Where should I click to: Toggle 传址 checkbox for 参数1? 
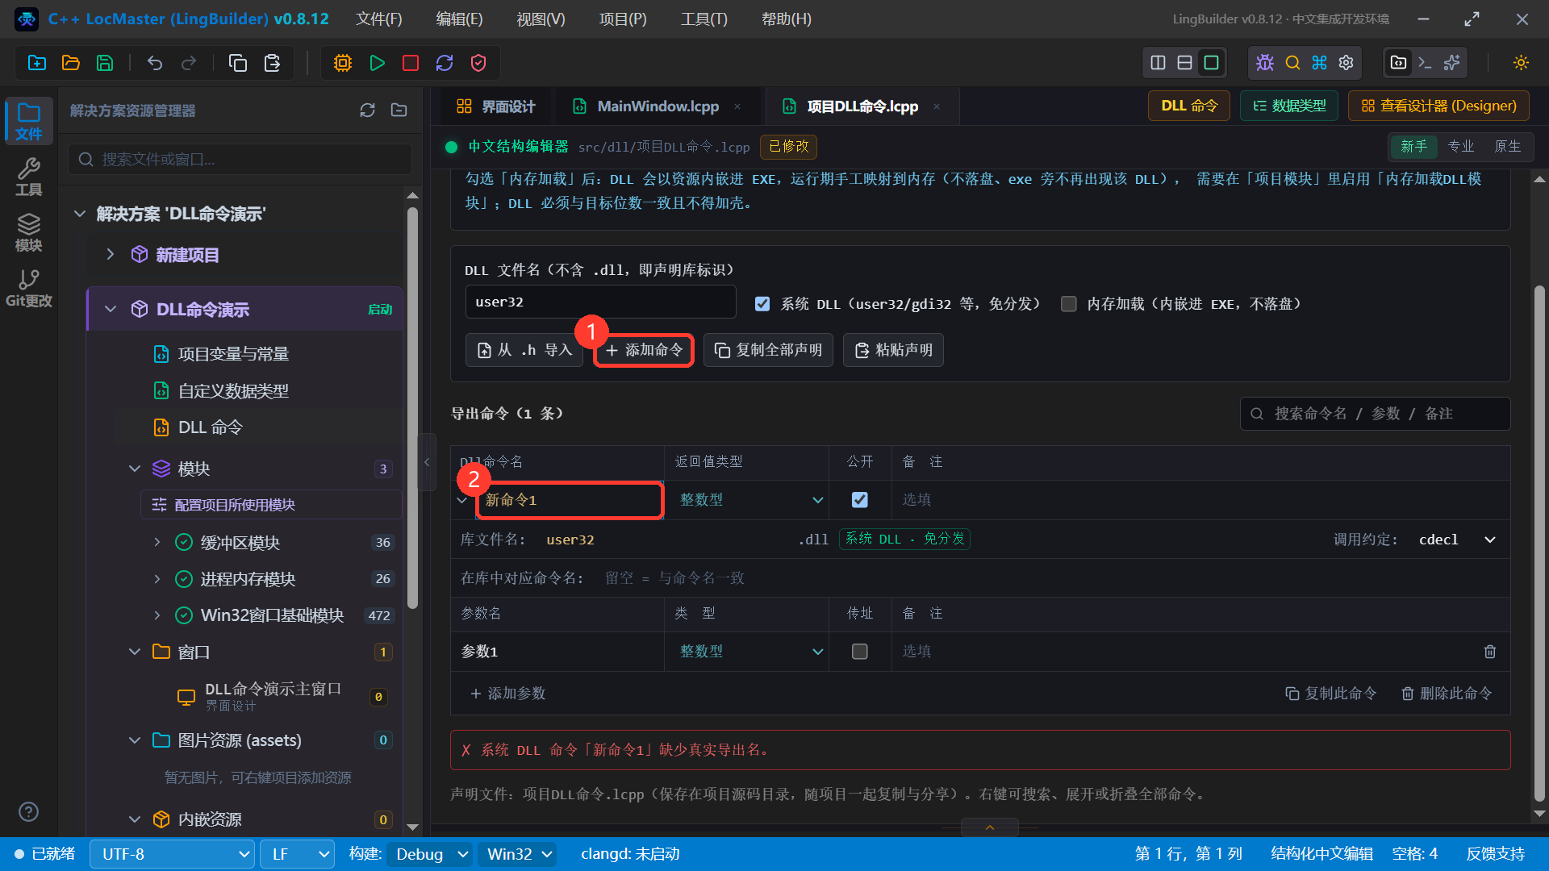coord(860,652)
